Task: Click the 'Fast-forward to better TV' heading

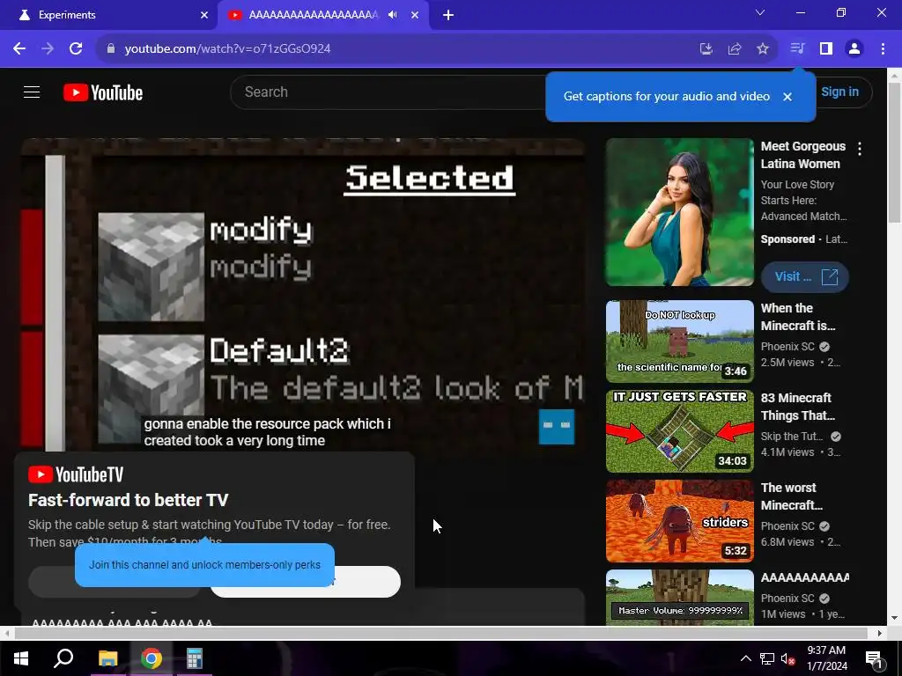Action: [x=129, y=500]
